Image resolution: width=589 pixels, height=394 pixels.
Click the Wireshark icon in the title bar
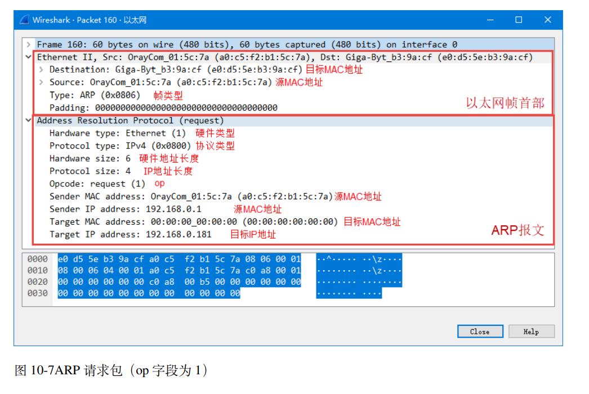click(23, 19)
